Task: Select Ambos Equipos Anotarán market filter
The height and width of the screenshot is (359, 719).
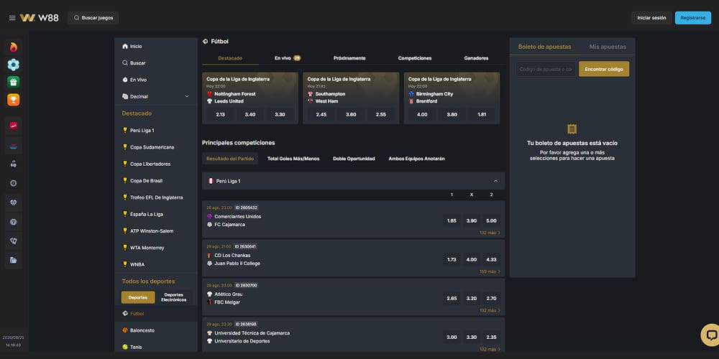Action: point(416,159)
